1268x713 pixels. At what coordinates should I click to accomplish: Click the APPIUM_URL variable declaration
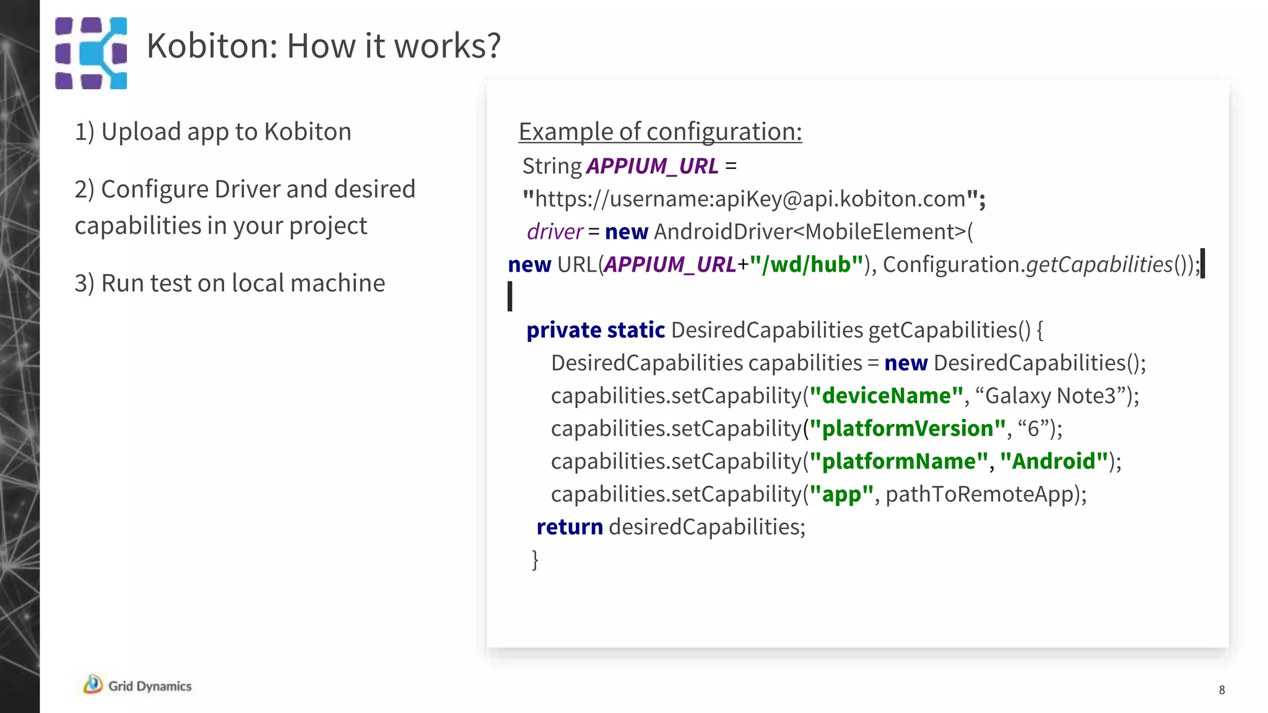click(x=652, y=166)
